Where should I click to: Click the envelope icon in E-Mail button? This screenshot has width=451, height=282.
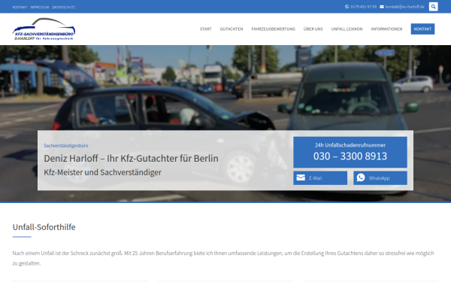click(301, 177)
